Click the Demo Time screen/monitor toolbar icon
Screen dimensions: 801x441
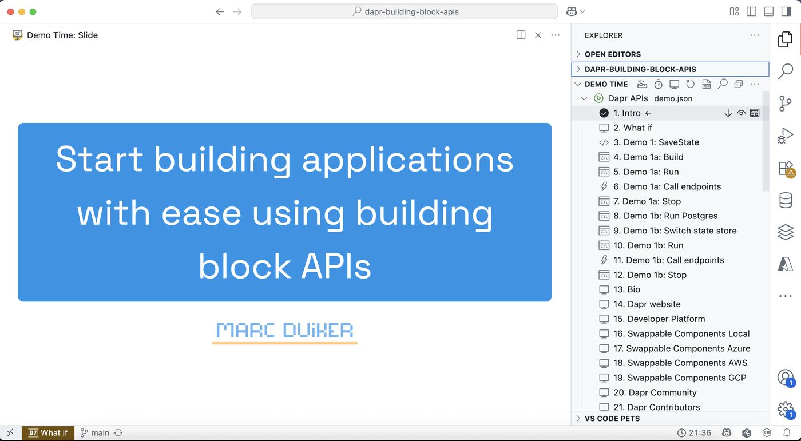(x=675, y=84)
